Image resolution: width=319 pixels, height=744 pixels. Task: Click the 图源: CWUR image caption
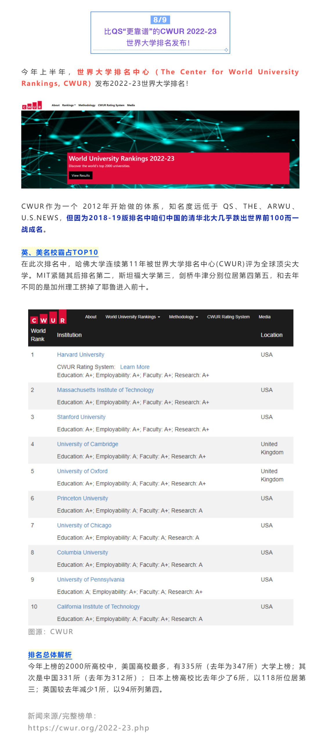(51, 631)
